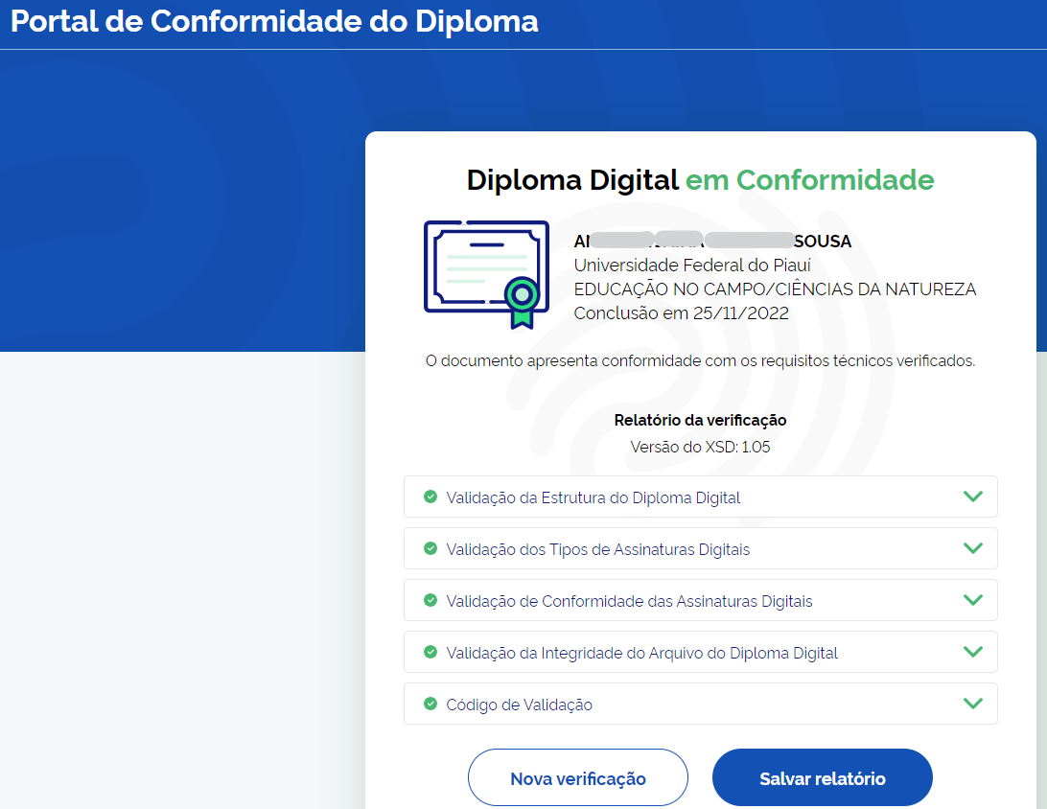Image resolution: width=1047 pixels, height=809 pixels.
Task: Expand Validação dos Tipos de Assinaturas chevron
Action: pyautogui.click(x=973, y=548)
